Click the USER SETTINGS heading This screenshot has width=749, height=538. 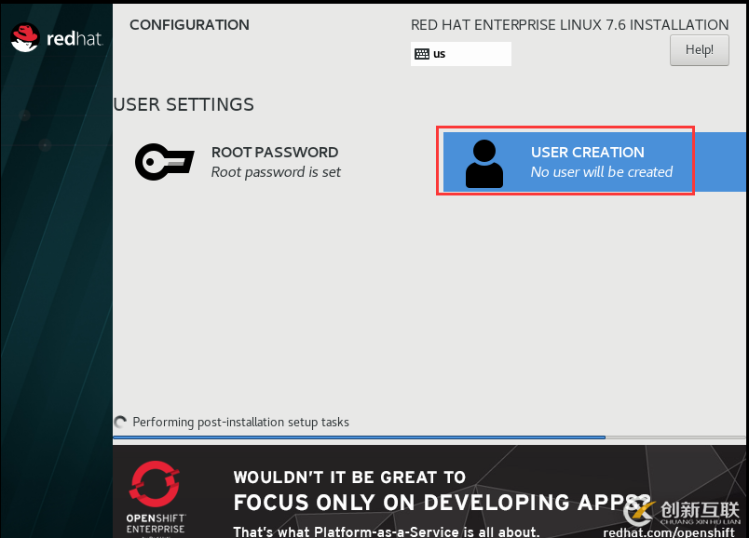pyautogui.click(x=184, y=104)
